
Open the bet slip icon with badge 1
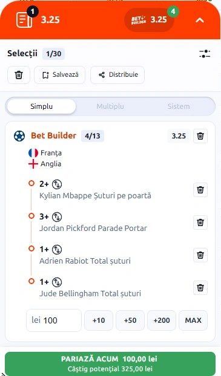(x=25, y=19)
